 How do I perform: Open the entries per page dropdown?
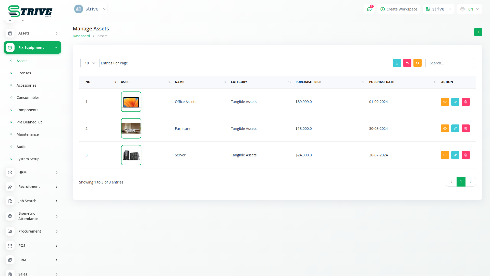(90, 63)
